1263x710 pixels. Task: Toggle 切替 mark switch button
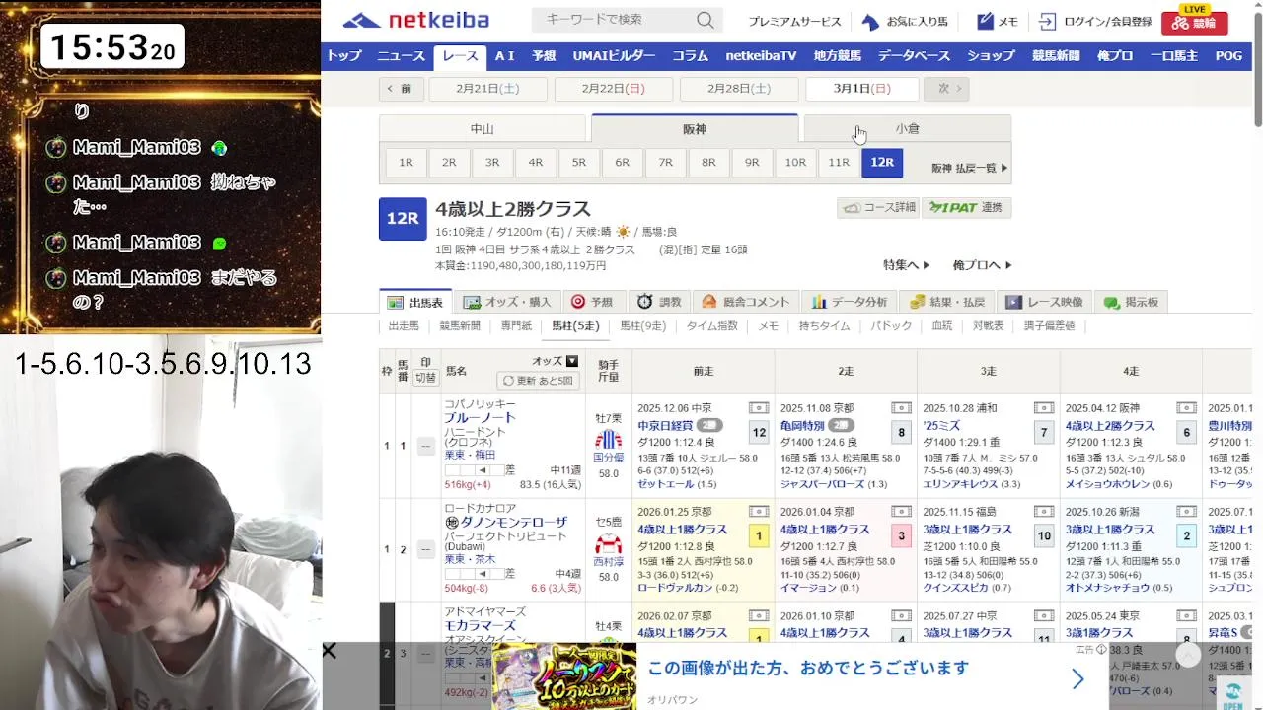point(425,378)
